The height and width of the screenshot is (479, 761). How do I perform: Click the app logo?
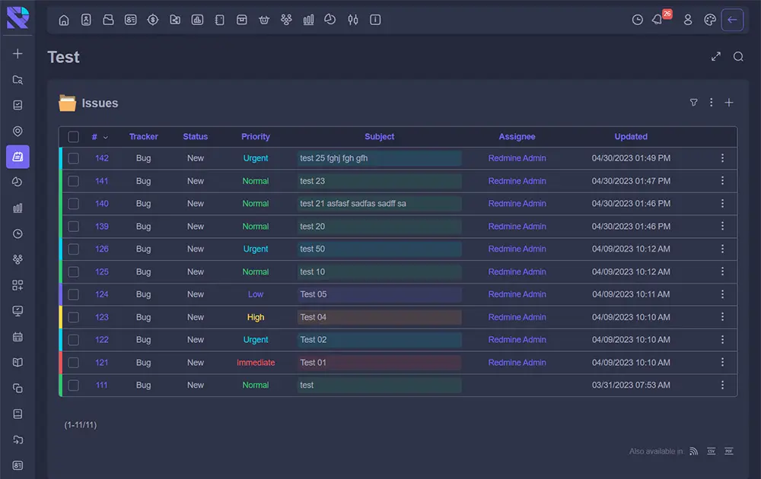[18, 18]
